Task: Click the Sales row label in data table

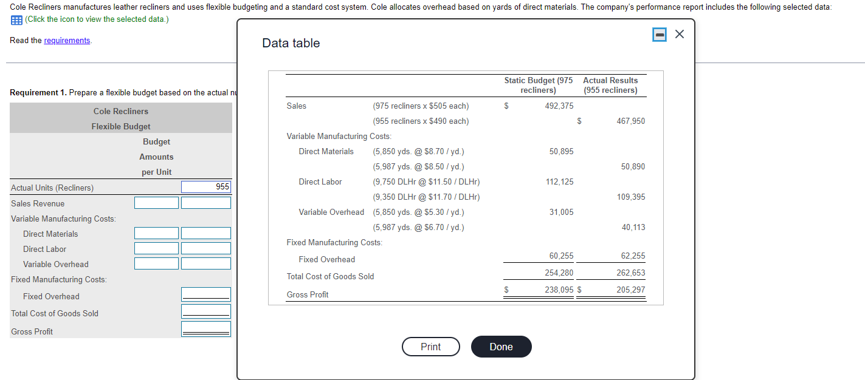Action: pos(296,106)
